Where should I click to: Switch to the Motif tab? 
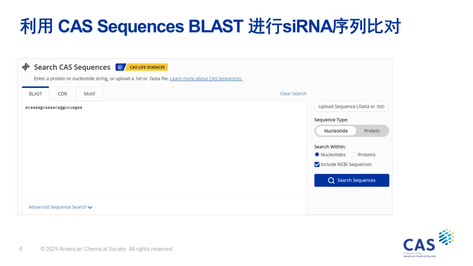point(89,94)
